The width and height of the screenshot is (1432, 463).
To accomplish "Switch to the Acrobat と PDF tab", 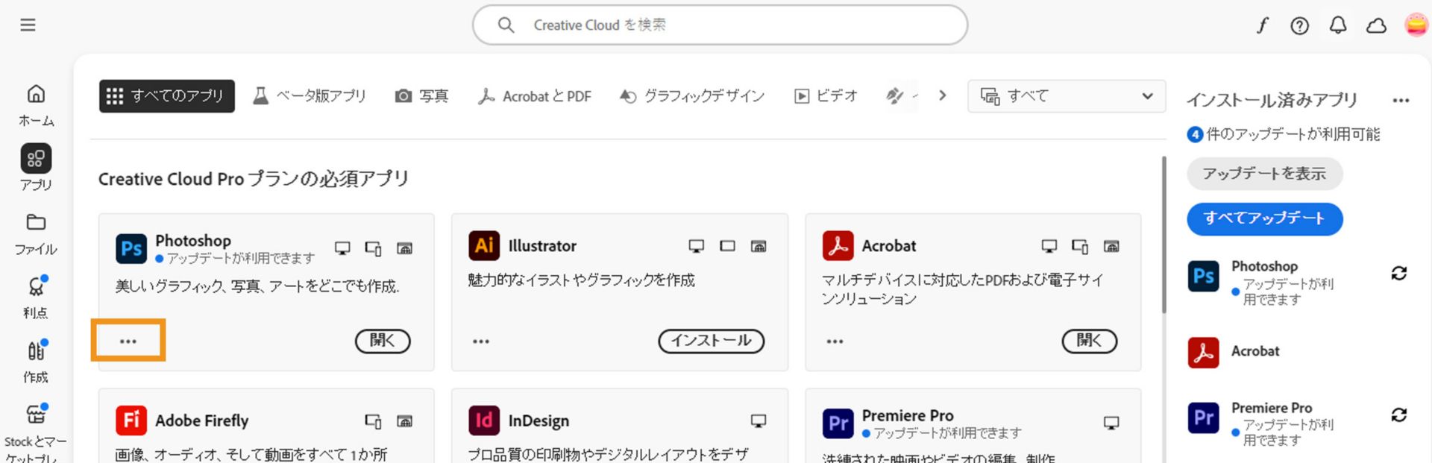I will [534, 96].
